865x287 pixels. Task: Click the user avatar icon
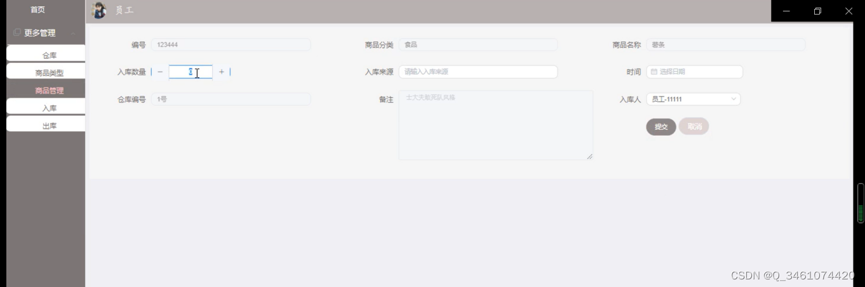(x=98, y=10)
